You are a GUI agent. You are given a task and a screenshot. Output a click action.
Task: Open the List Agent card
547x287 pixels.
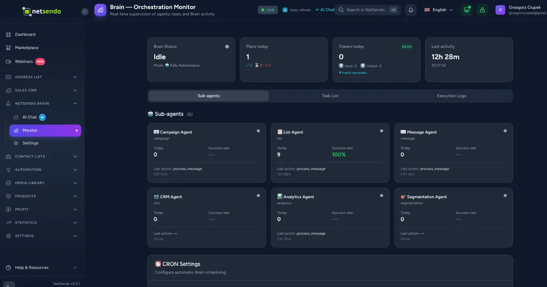pyautogui.click(x=330, y=153)
